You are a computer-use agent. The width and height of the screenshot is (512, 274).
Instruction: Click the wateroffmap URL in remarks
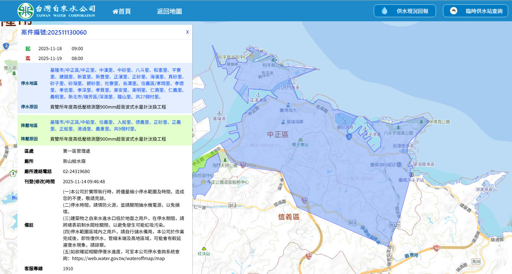coord(118,258)
